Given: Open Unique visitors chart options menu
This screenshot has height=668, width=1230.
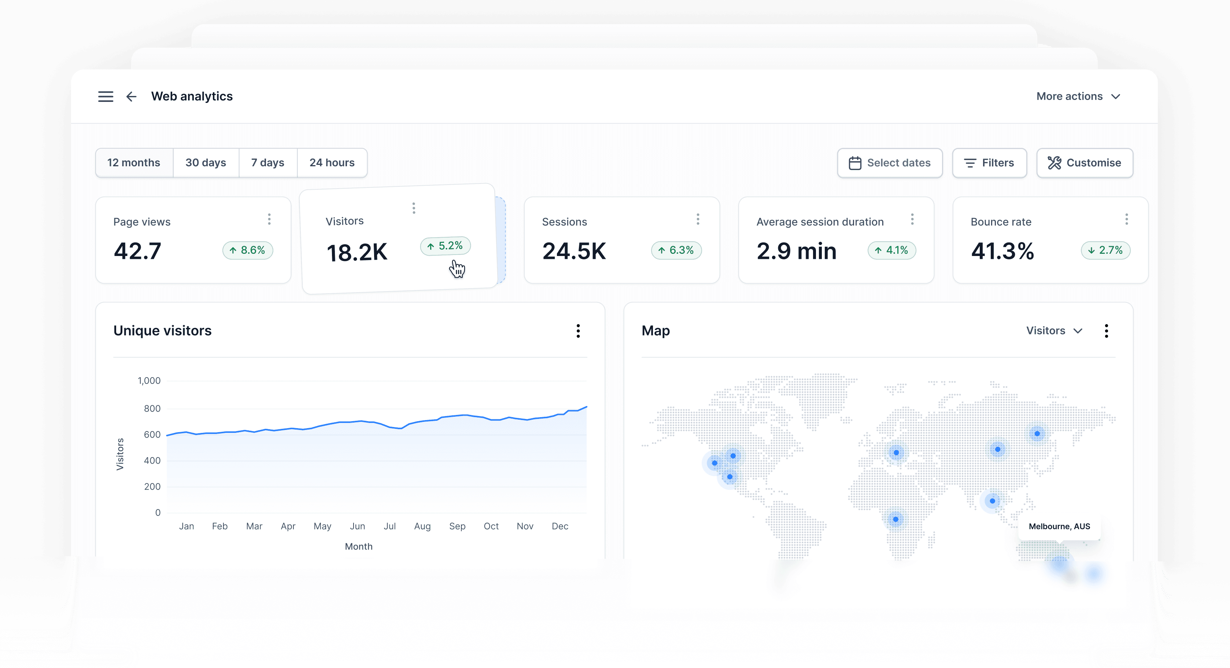Looking at the screenshot, I should pyautogui.click(x=578, y=331).
